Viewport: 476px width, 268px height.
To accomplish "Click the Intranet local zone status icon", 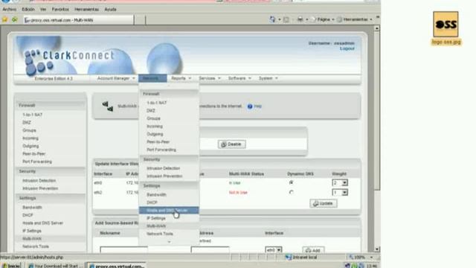I will click(288, 258).
